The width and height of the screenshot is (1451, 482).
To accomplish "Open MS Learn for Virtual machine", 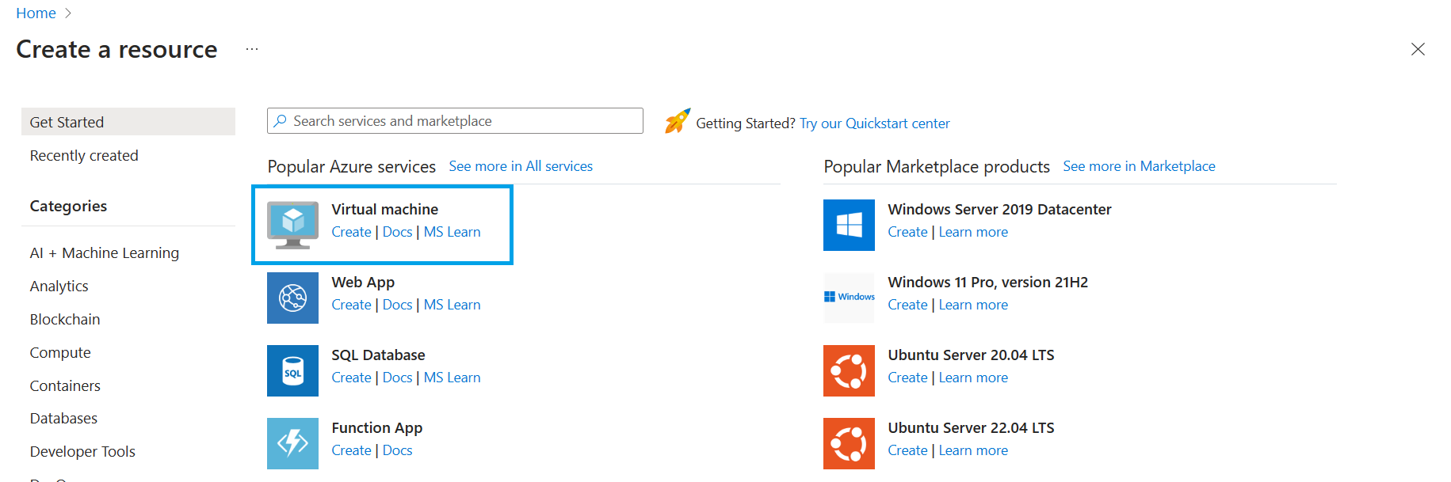I will [452, 232].
